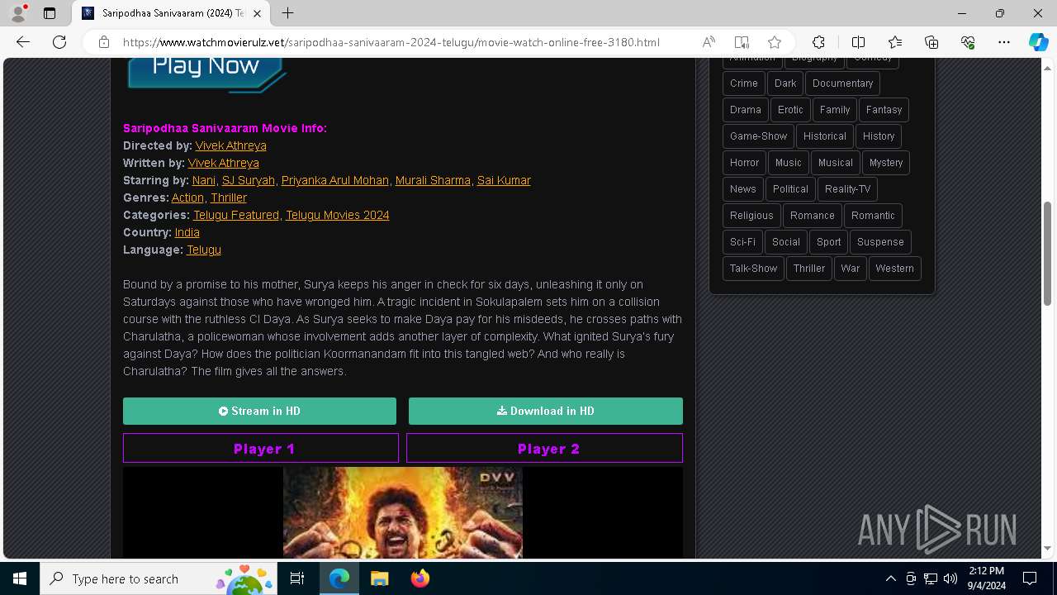Image resolution: width=1057 pixels, height=595 pixels.
Task: Open notification center
Action: pyautogui.click(x=1030, y=578)
